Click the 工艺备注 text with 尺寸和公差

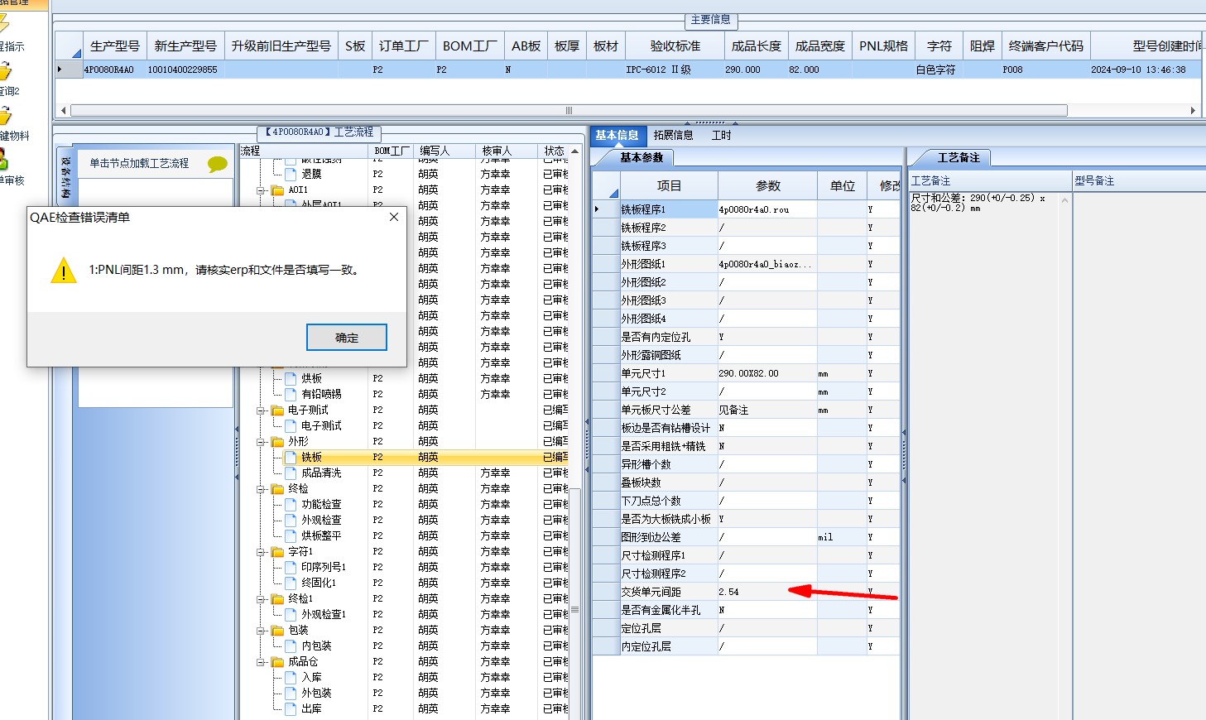pos(978,203)
